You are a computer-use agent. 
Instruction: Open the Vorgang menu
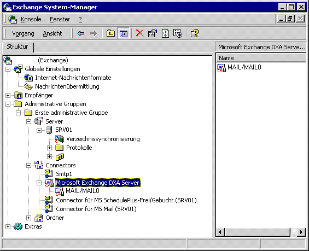pos(23,33)
